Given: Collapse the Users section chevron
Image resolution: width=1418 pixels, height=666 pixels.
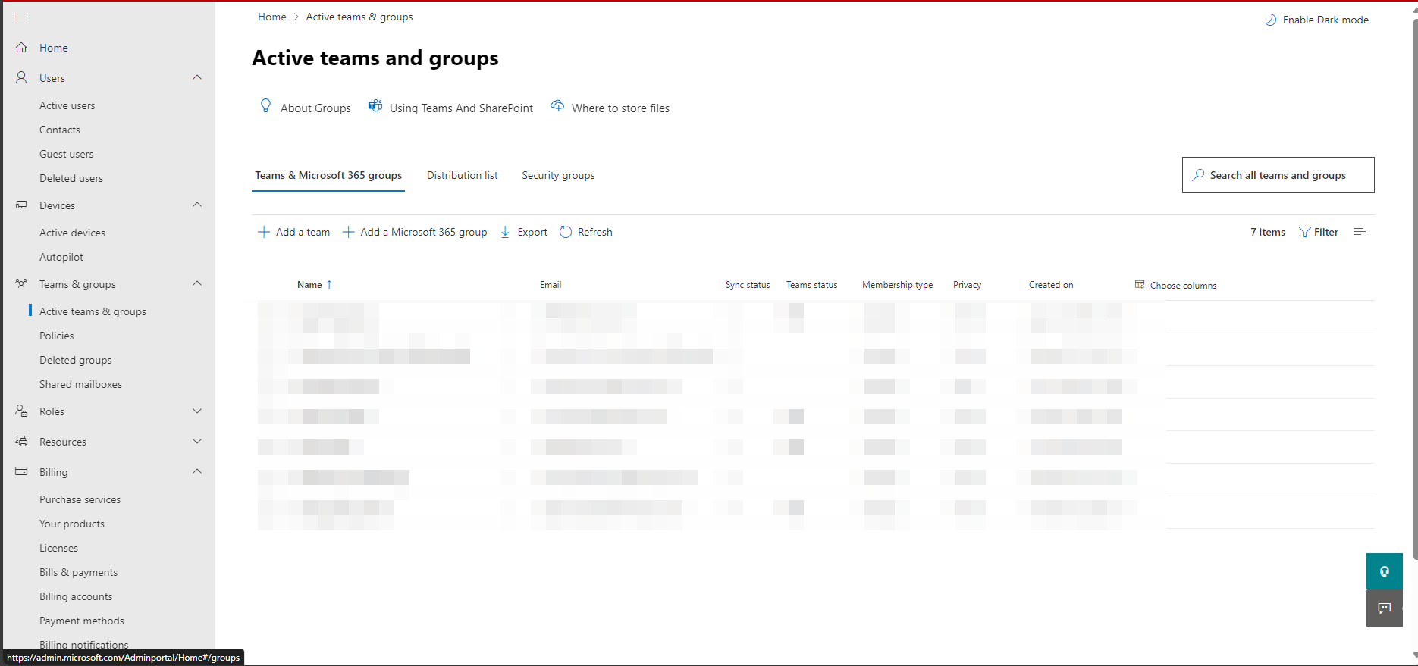Looking at the screenshot, I should coord(197,77).
